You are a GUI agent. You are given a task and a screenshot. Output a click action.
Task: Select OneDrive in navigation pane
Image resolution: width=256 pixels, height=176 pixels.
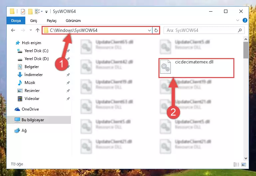[30, 109]
